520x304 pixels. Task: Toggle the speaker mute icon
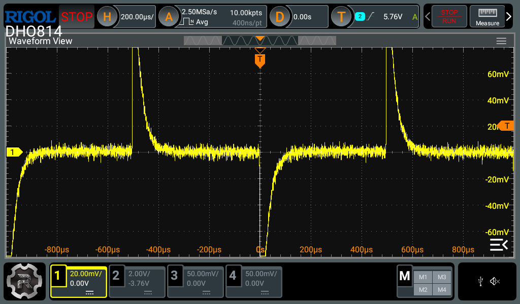(x=494, y=282)
